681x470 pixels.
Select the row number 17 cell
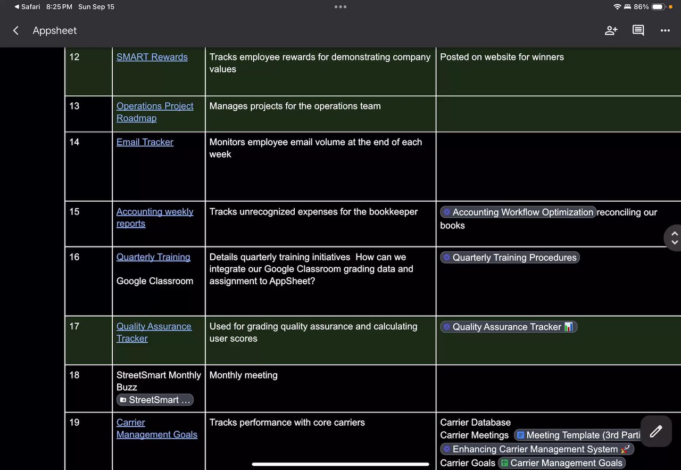tap(88, 340)
